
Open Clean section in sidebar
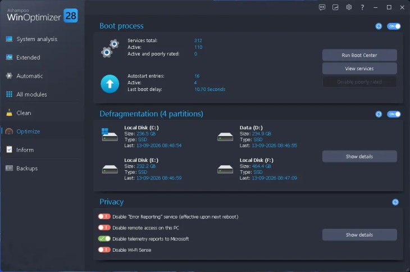(x=42, y=113)
